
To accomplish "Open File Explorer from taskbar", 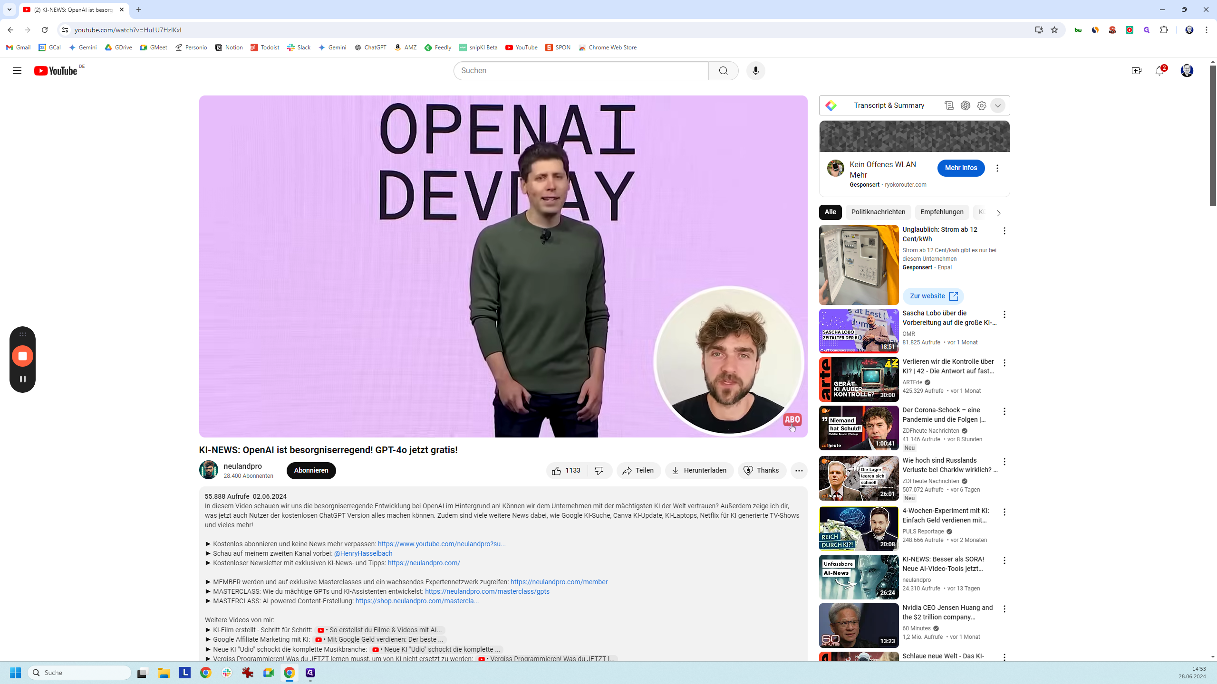I will click(164, 673).
